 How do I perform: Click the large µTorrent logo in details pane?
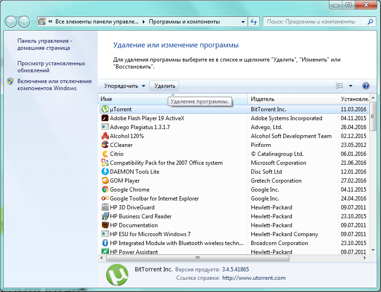coord(117,275)
